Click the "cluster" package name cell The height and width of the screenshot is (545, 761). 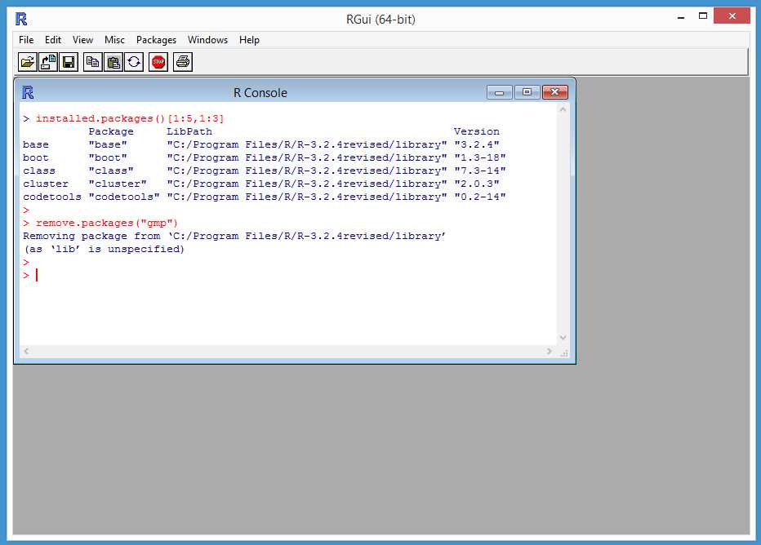tap(118, 184)
